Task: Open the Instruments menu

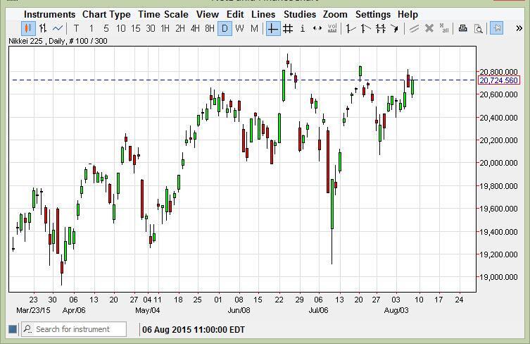Action: [x=49, y=14]
